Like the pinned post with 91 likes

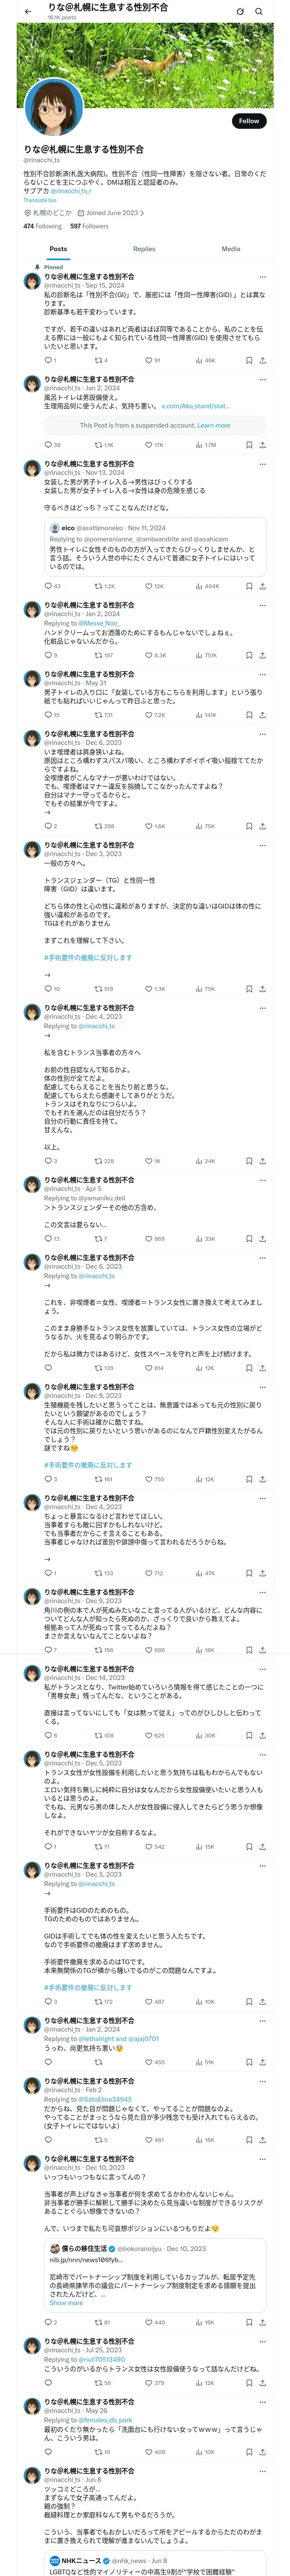tap(152, 360)
